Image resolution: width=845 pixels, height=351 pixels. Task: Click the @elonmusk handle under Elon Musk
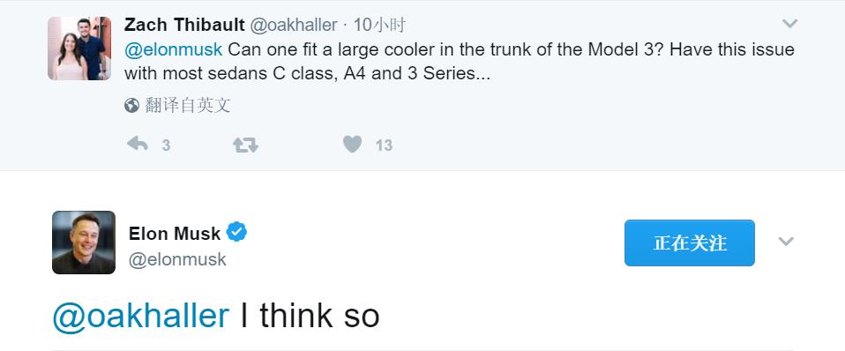tap(177, 260)
